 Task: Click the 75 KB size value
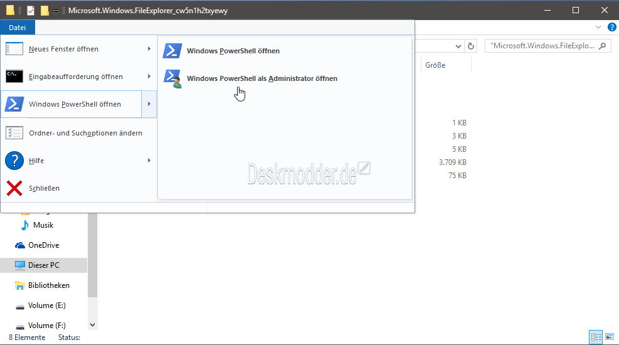[457, 176]
